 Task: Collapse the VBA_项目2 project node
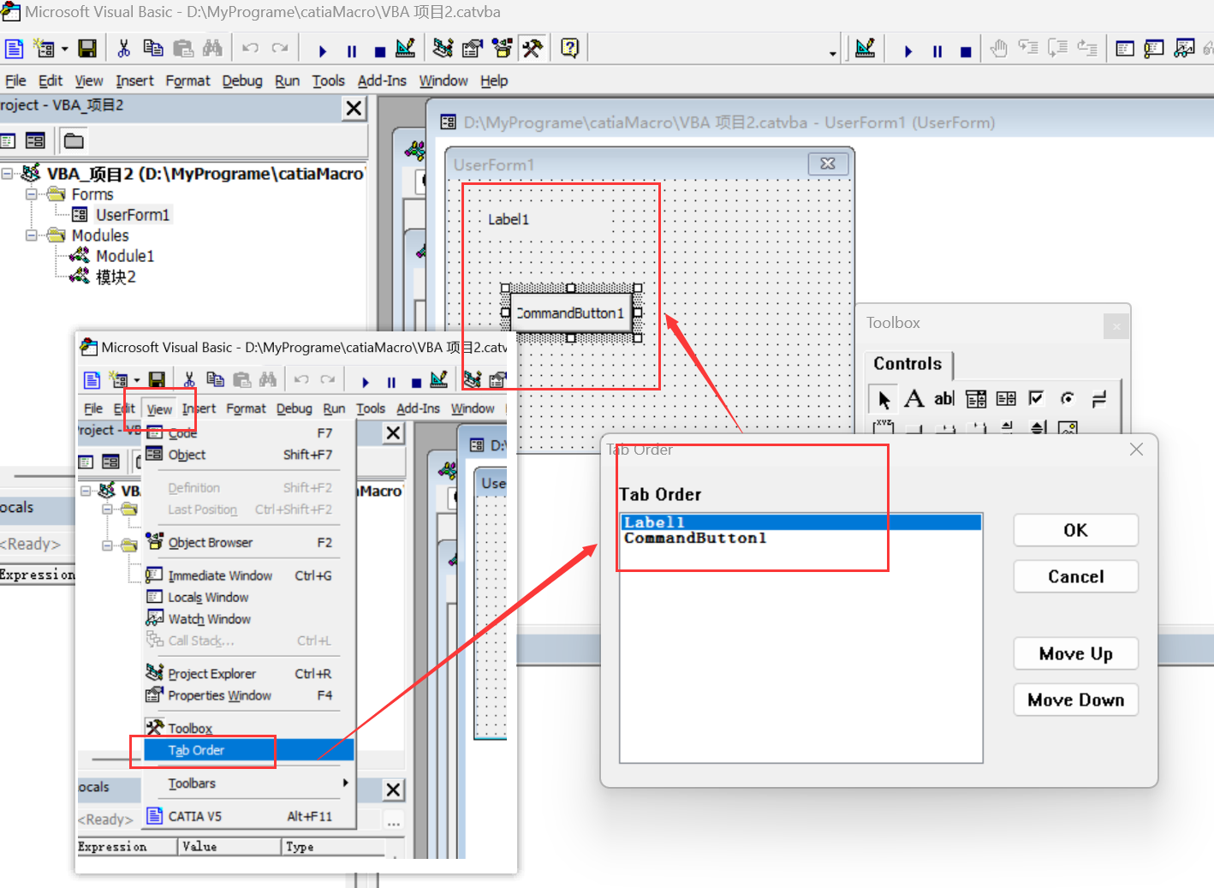(x=7, y=174)
